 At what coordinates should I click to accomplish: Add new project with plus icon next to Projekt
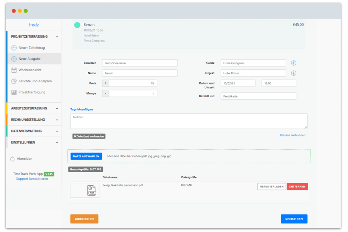click(x=294, y=73)
